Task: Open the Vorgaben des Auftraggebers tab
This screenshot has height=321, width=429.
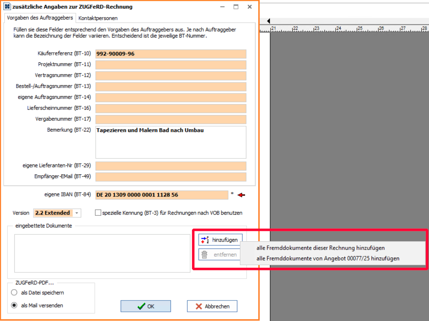Action: (x=40, y=18)
